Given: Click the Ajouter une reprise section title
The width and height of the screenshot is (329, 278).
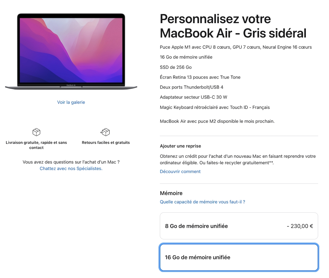Looking at the screenshot, I should 180,146.
